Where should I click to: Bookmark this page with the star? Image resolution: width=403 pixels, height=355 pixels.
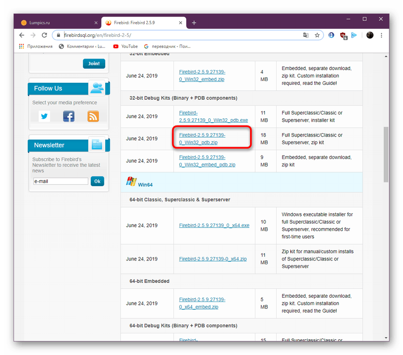click(x=317, y=35)
